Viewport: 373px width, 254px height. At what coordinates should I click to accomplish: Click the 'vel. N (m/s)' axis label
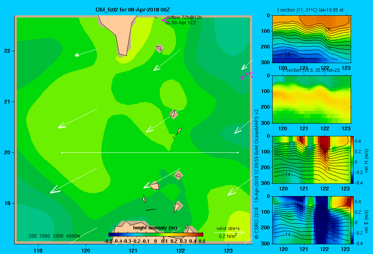[367, 161]
